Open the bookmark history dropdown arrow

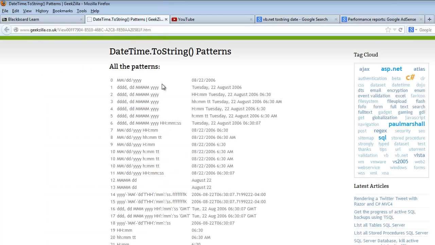pos(395,30)
